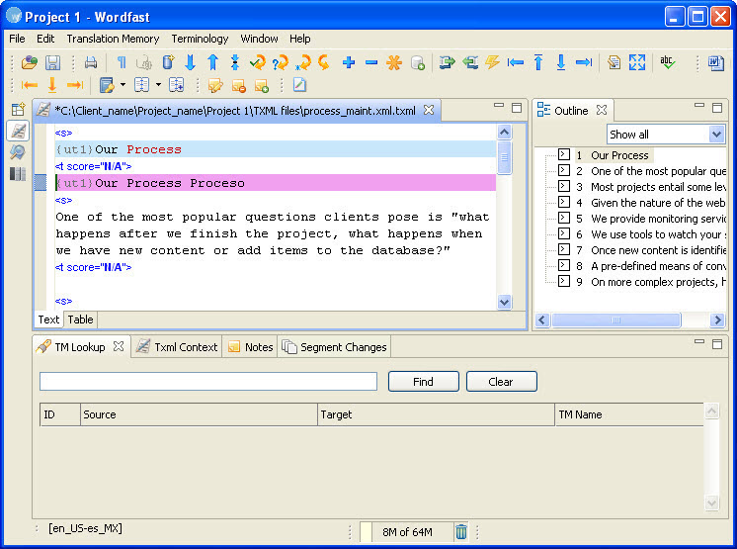737x549 pixels.
Task: Click the copy source green right-arrow icon
Action: pyautogui.click(x=447, y=62)
